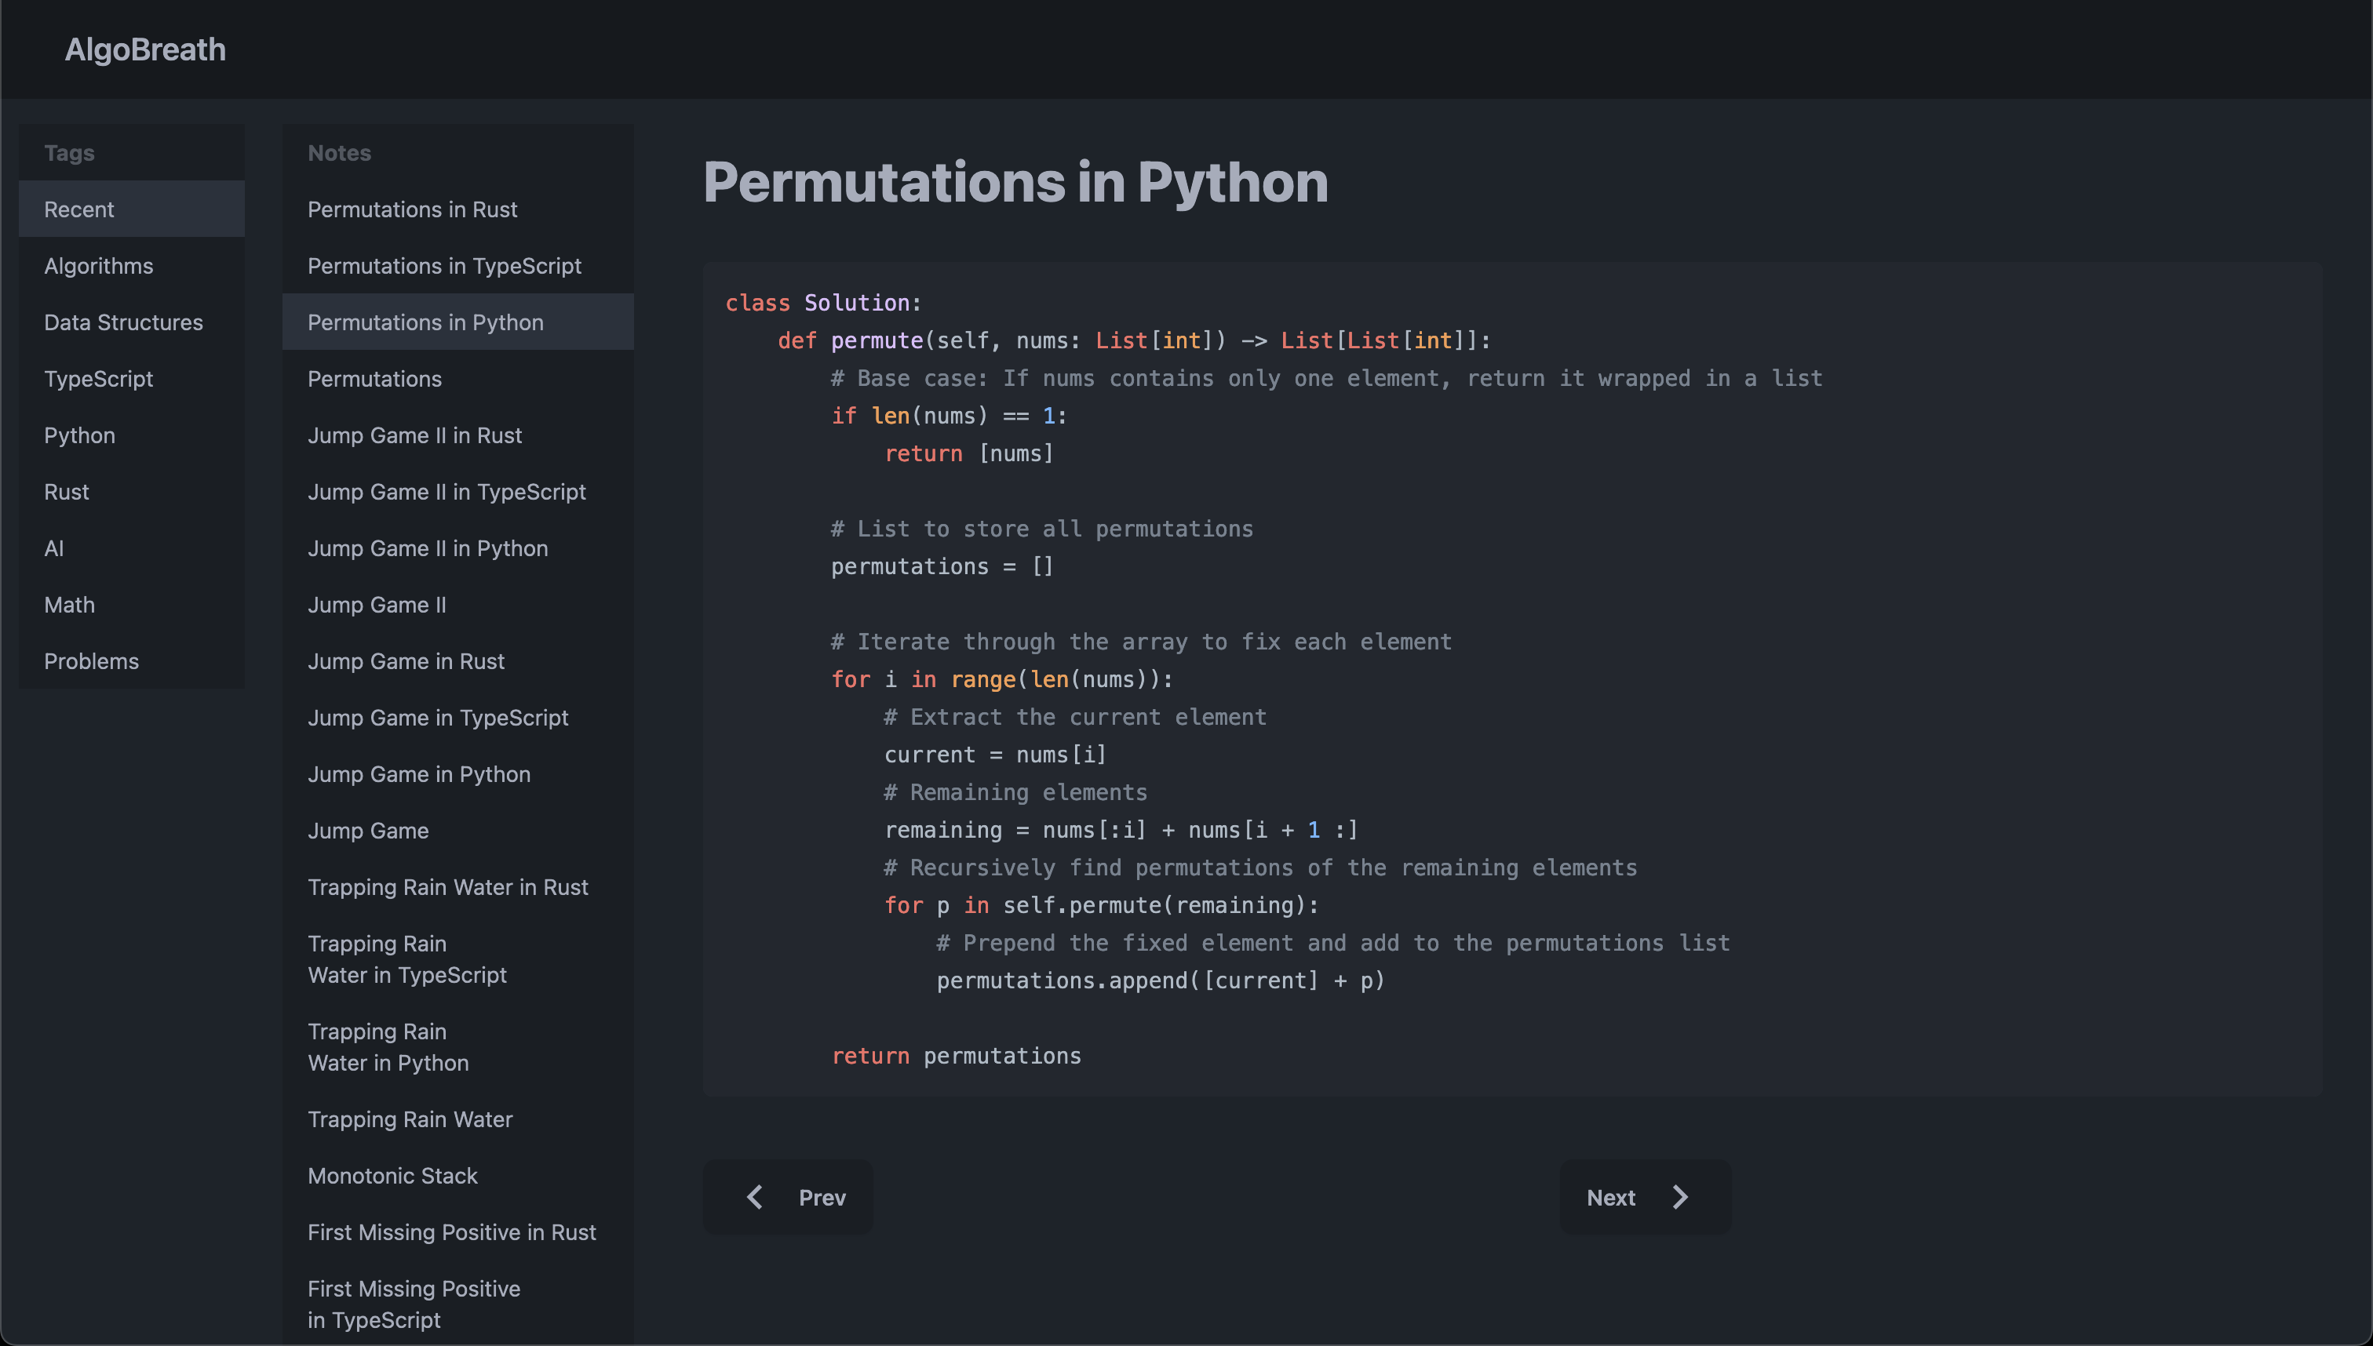Open the Problems tag
The height and width of the screenshot is (1346, 2373).
point(92,660)
